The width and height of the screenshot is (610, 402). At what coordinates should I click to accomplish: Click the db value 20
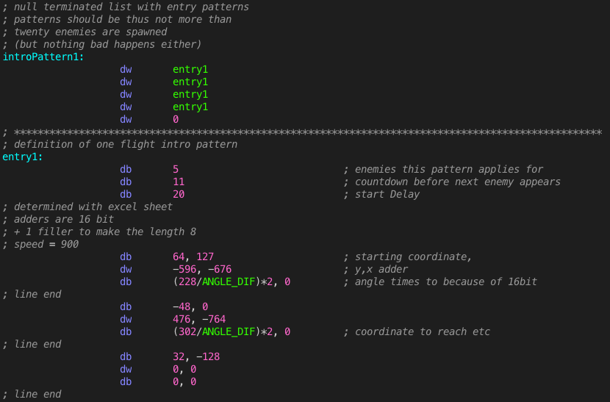click(x=179, y=194)
